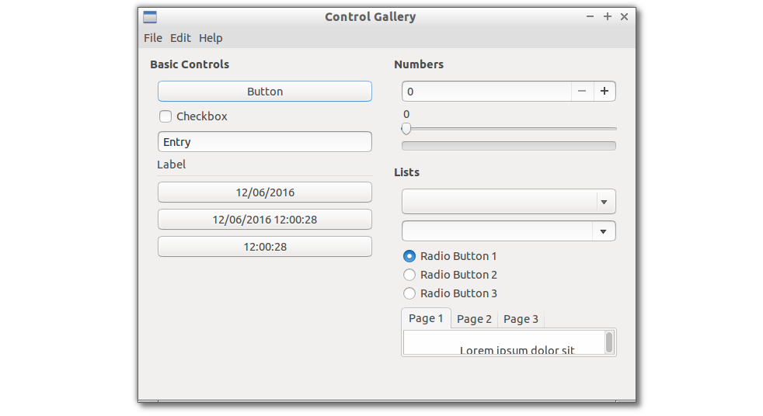
Task: Switch to the Page 2 tab
Action: pyautogui.click(x=474, y=319)
